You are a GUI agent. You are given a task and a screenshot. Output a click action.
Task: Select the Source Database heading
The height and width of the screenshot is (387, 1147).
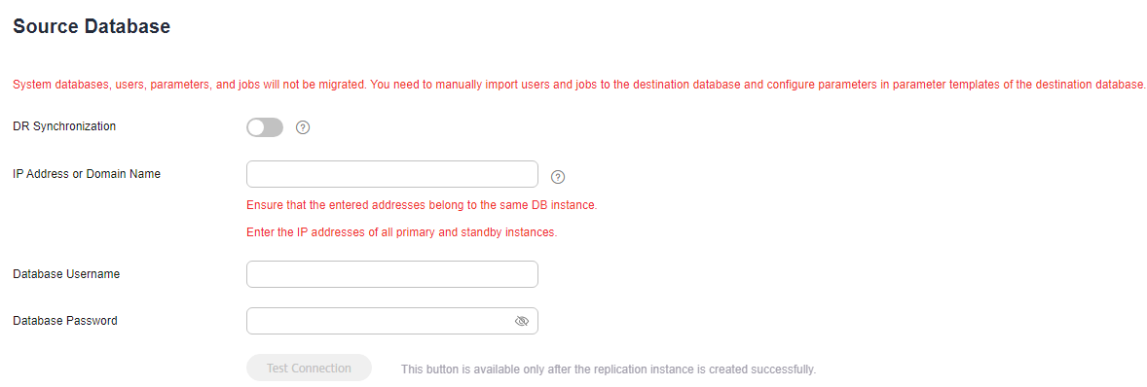(92, 27)
